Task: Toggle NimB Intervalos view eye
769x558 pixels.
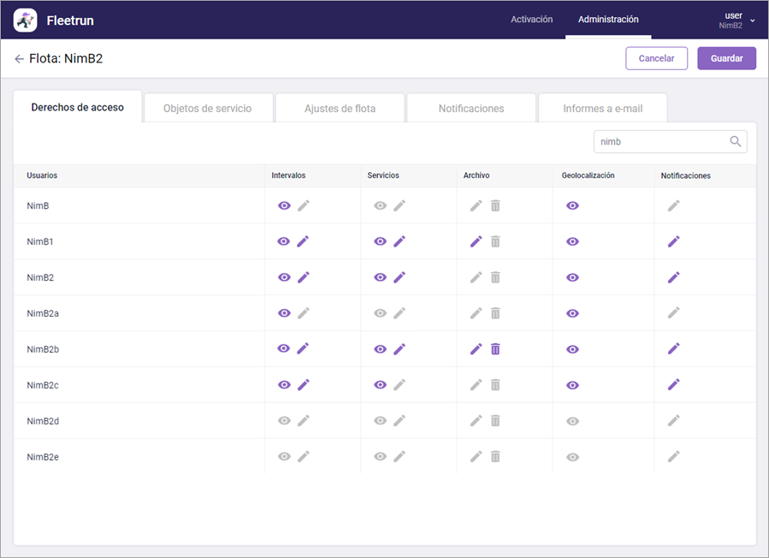Action: pos(284,205)
